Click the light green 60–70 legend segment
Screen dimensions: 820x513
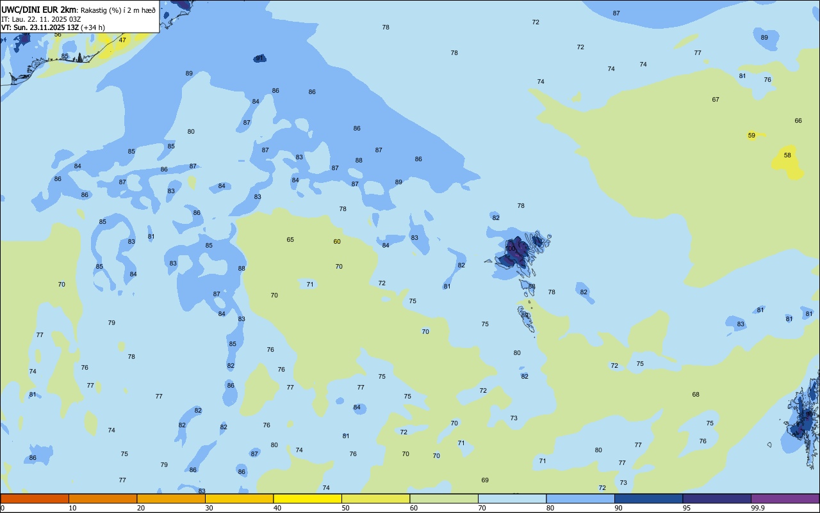(x=444, y=498)
